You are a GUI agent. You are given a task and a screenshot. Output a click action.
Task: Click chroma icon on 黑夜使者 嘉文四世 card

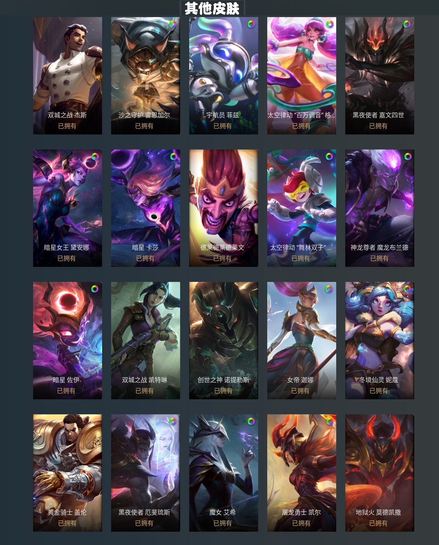click(407, 24)
